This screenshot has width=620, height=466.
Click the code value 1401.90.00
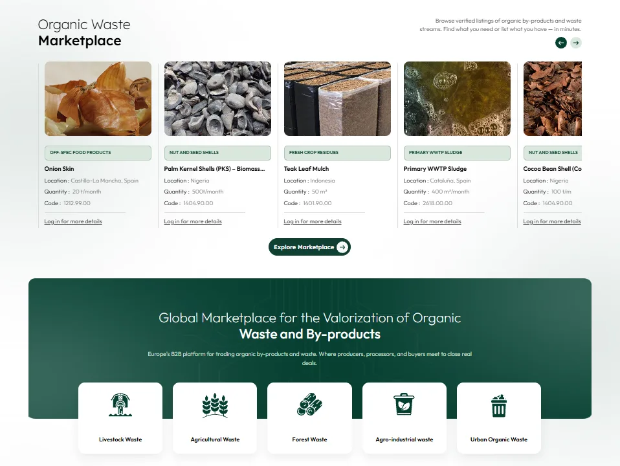click(x=318, y=203)
